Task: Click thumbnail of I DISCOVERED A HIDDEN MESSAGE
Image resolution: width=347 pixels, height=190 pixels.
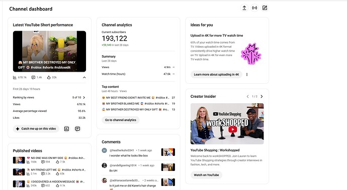Action: coord(19,184)
